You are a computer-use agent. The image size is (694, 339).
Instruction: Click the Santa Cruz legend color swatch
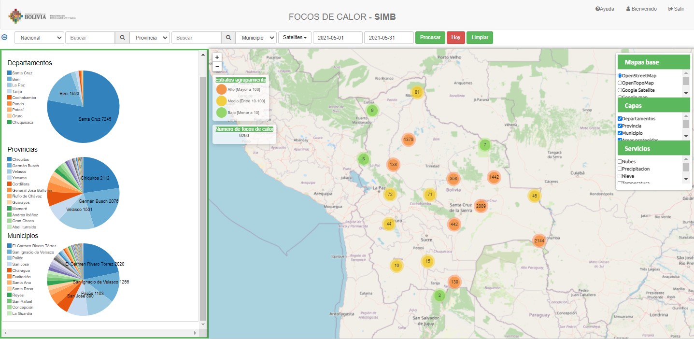[x=9, y=73]
